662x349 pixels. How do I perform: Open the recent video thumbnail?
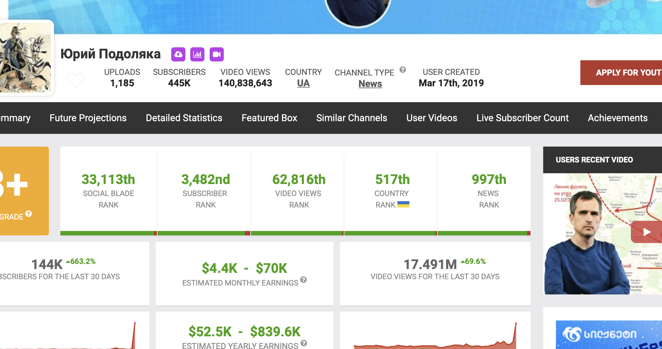[603, 234]
